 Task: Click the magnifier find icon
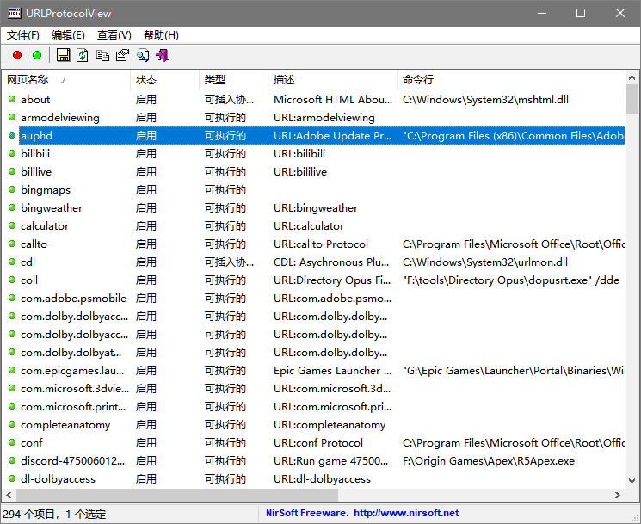point(142,56)
